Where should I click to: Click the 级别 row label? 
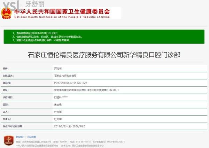[x=6, y=104]
